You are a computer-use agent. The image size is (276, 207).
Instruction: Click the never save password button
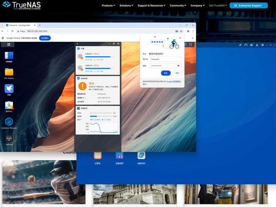click(x=177, y=73)
